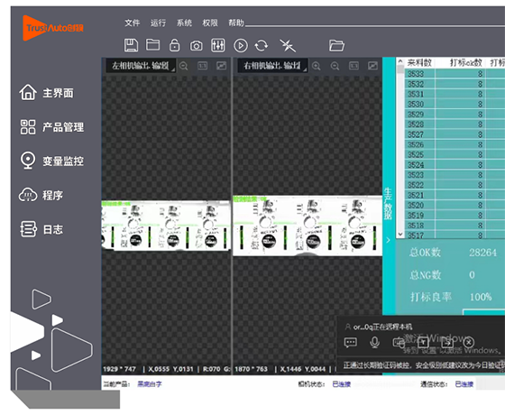Fit right camera image to window

coord(372,66)
